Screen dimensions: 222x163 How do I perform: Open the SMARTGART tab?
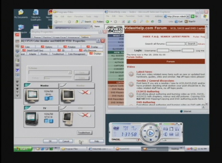point(36,50)
